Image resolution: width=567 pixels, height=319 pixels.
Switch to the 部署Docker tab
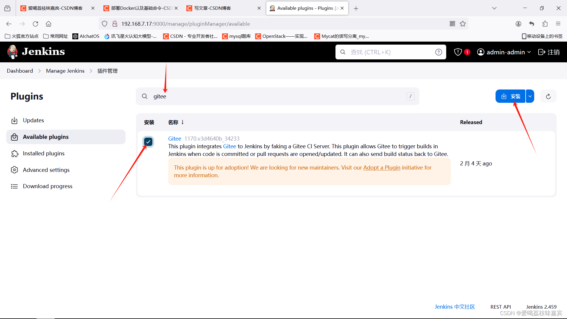point(141,8)
